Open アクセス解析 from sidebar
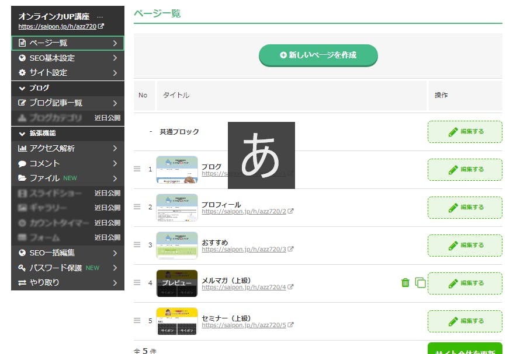 click(67, 149)
